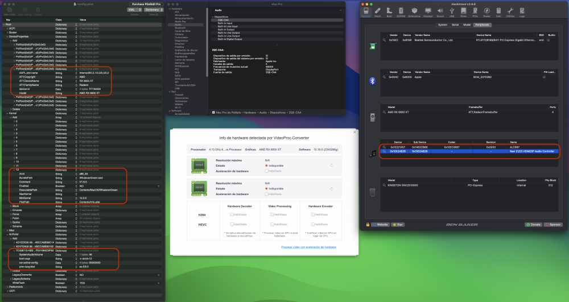569x302 pixels.
Task: Open the Disks section in Hackintool
Action: (x=463, y=12)
